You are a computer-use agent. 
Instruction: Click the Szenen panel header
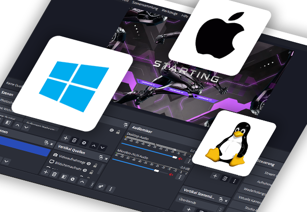pyautogui.click(x=7, y=93)
